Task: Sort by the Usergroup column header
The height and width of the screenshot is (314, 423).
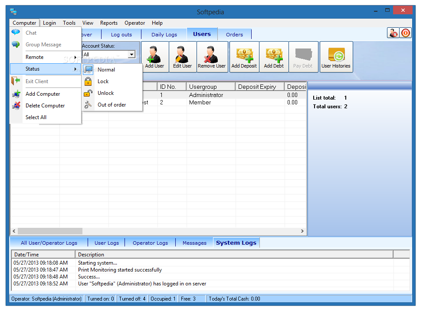Action: [x=211, y=87]
